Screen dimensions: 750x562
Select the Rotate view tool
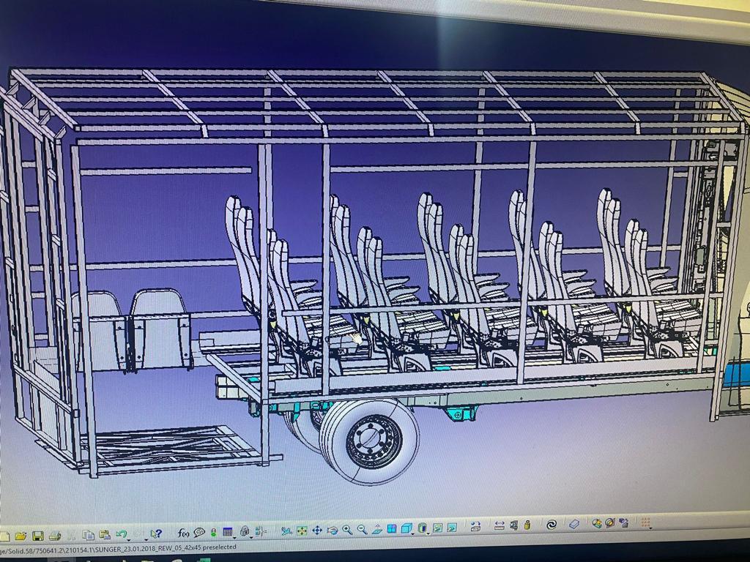coord(332,531)
